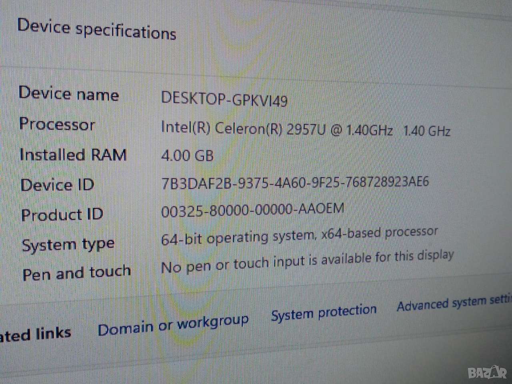Open Advanced system settings link

(454, 304)
